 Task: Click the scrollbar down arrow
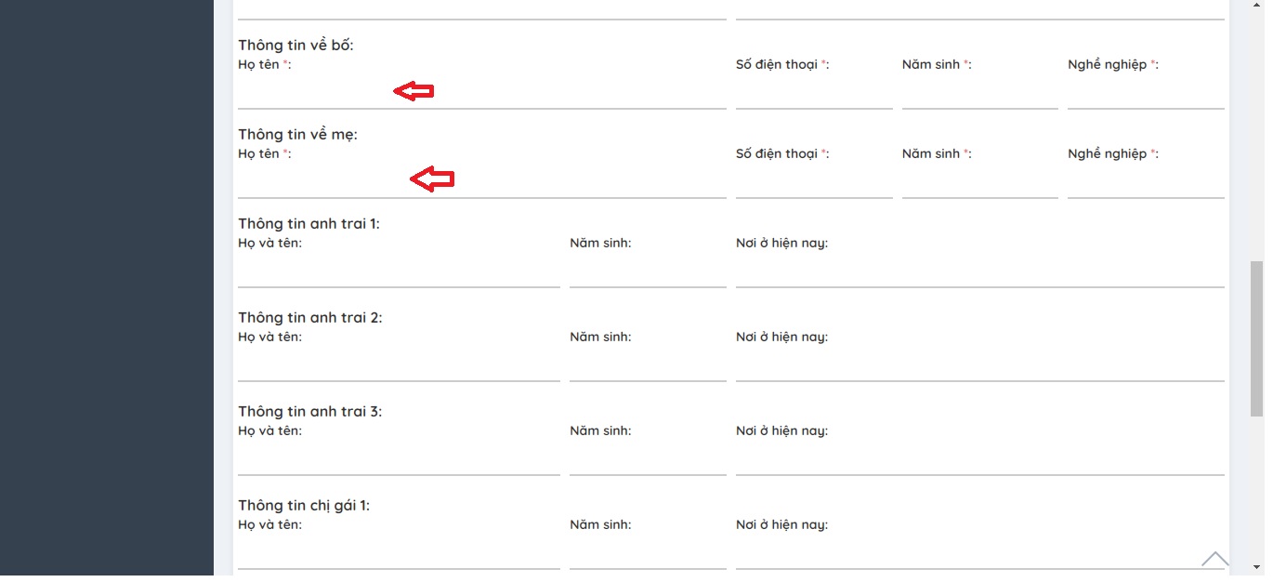[x=1256, y=566]
